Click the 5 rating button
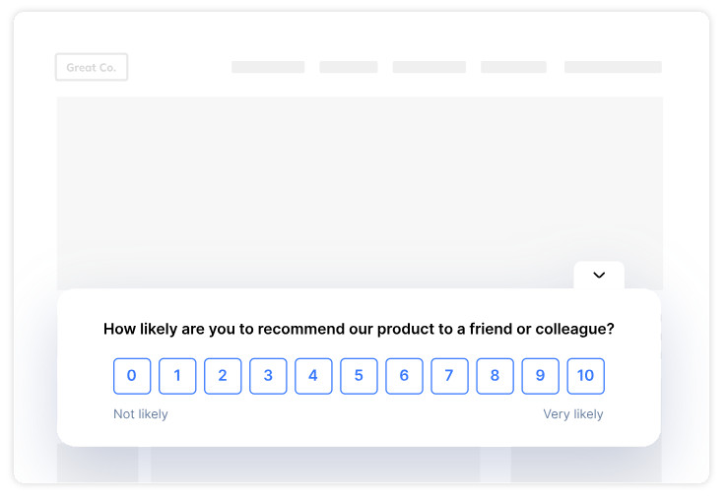Image resolution: width=727 pixels, height=500 pixels. (x=359, y=376)
